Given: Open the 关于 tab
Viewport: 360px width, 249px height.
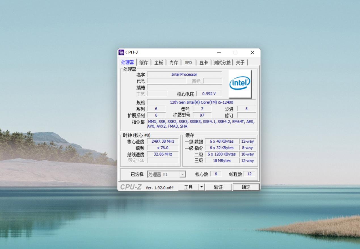Looking at the screenshot, I should pos(240,62).
